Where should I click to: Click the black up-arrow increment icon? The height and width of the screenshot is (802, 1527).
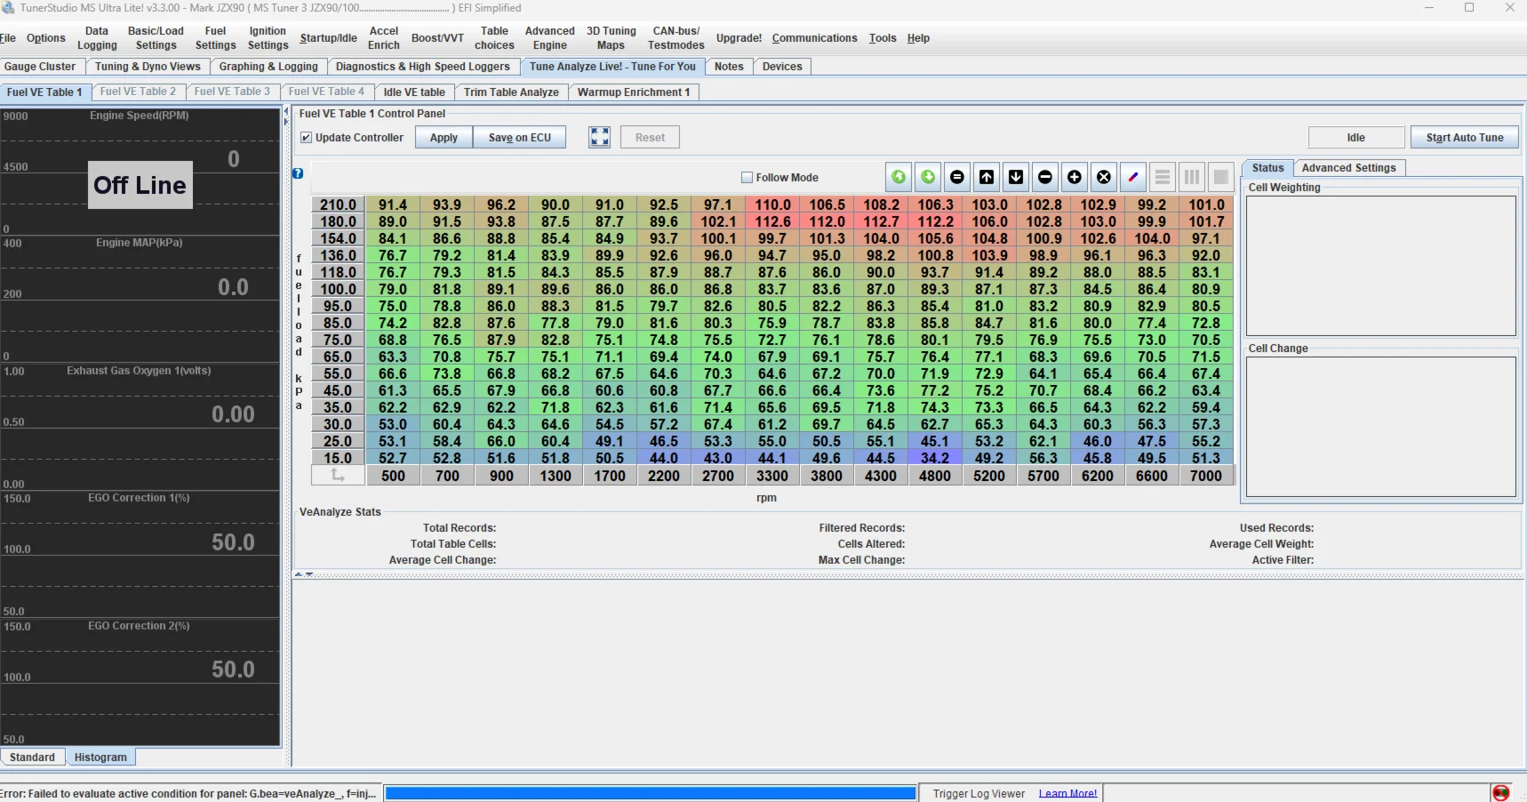(987, 177)
